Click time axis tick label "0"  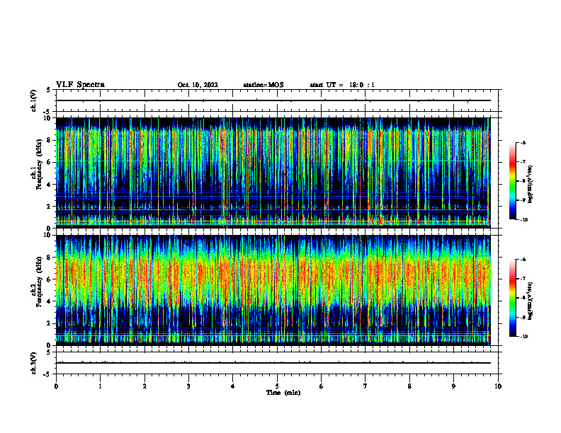[56, 386]
